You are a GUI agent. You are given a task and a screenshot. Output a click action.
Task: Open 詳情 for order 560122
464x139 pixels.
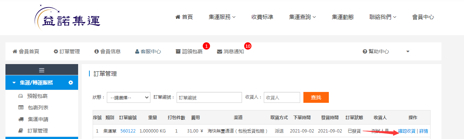pyautogui.click(x=424, y=131)
